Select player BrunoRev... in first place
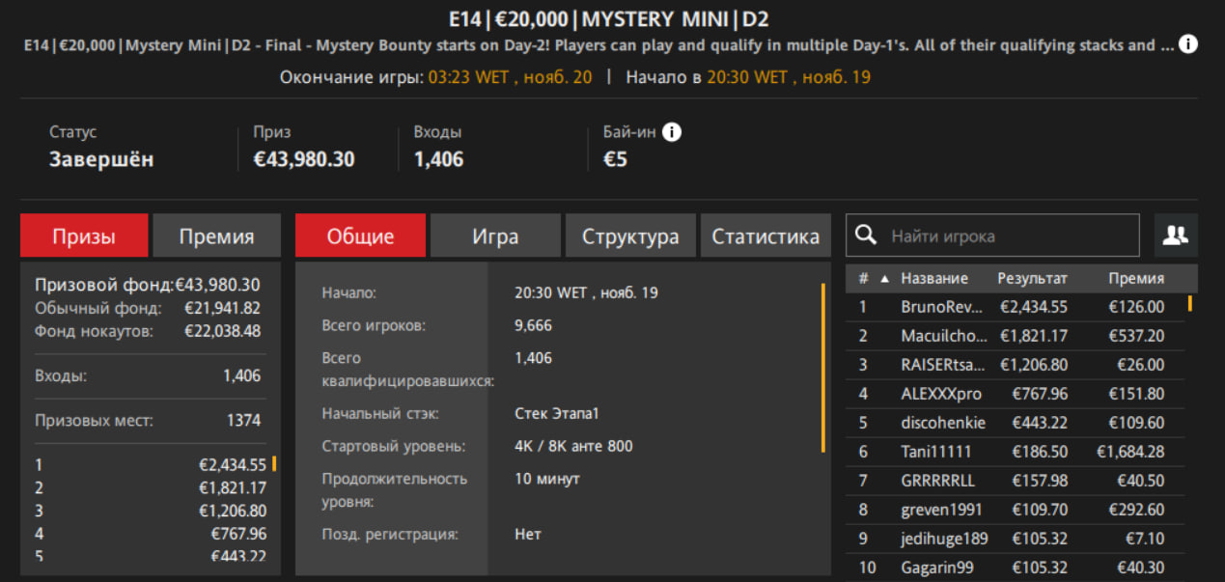 click(942, 307)
